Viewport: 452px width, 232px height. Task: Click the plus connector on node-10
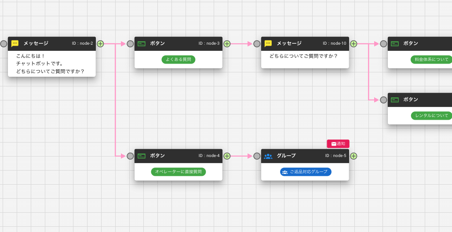[354, 43]
